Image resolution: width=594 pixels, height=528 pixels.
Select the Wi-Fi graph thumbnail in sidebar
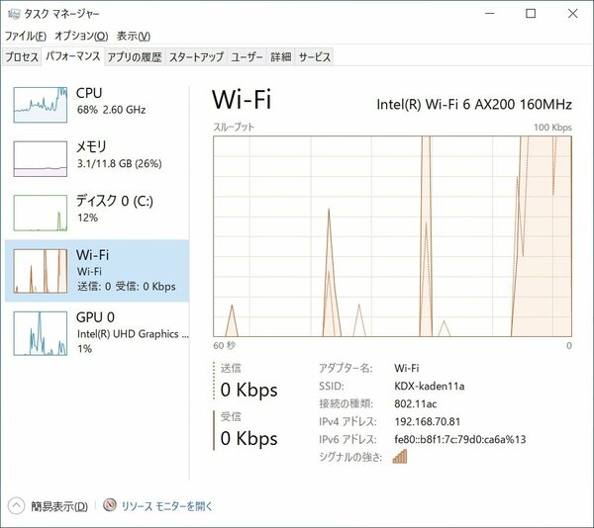click(x=41, y=271)
